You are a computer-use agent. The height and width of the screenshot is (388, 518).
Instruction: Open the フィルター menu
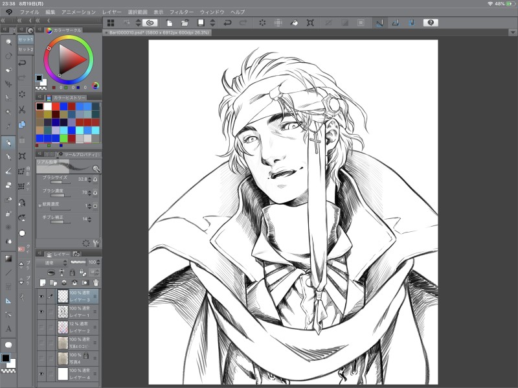point(181,12)
